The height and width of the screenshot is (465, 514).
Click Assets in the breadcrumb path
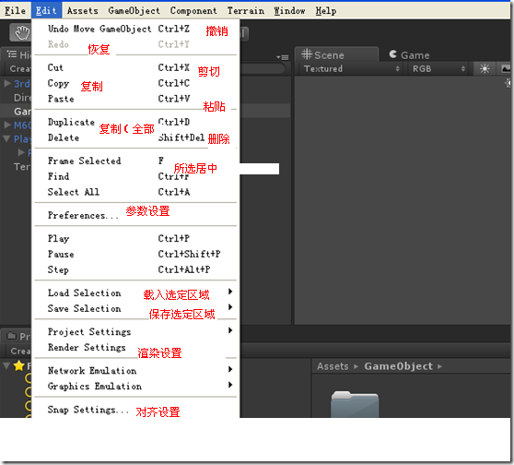tap(333, 366)
